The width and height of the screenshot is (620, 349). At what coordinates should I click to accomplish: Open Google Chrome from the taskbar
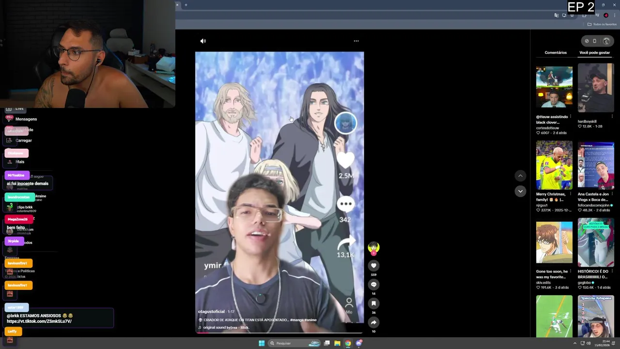tap(348, 343)
